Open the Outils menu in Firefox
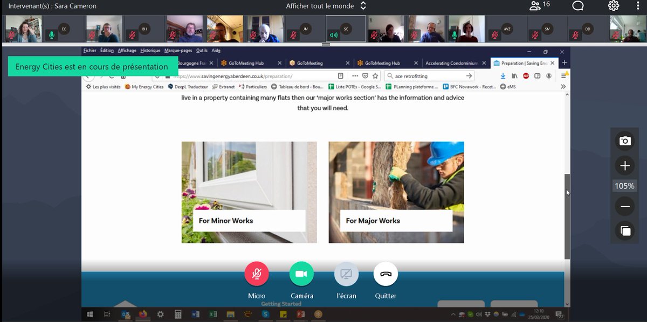 (202, 51)
